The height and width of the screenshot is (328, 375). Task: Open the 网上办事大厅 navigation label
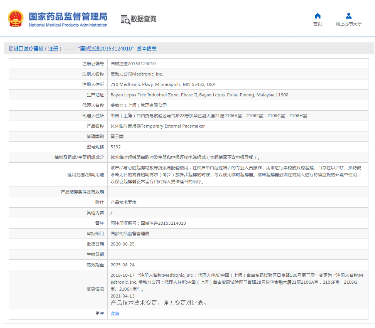pyautogui.click(x=348, y=24)
